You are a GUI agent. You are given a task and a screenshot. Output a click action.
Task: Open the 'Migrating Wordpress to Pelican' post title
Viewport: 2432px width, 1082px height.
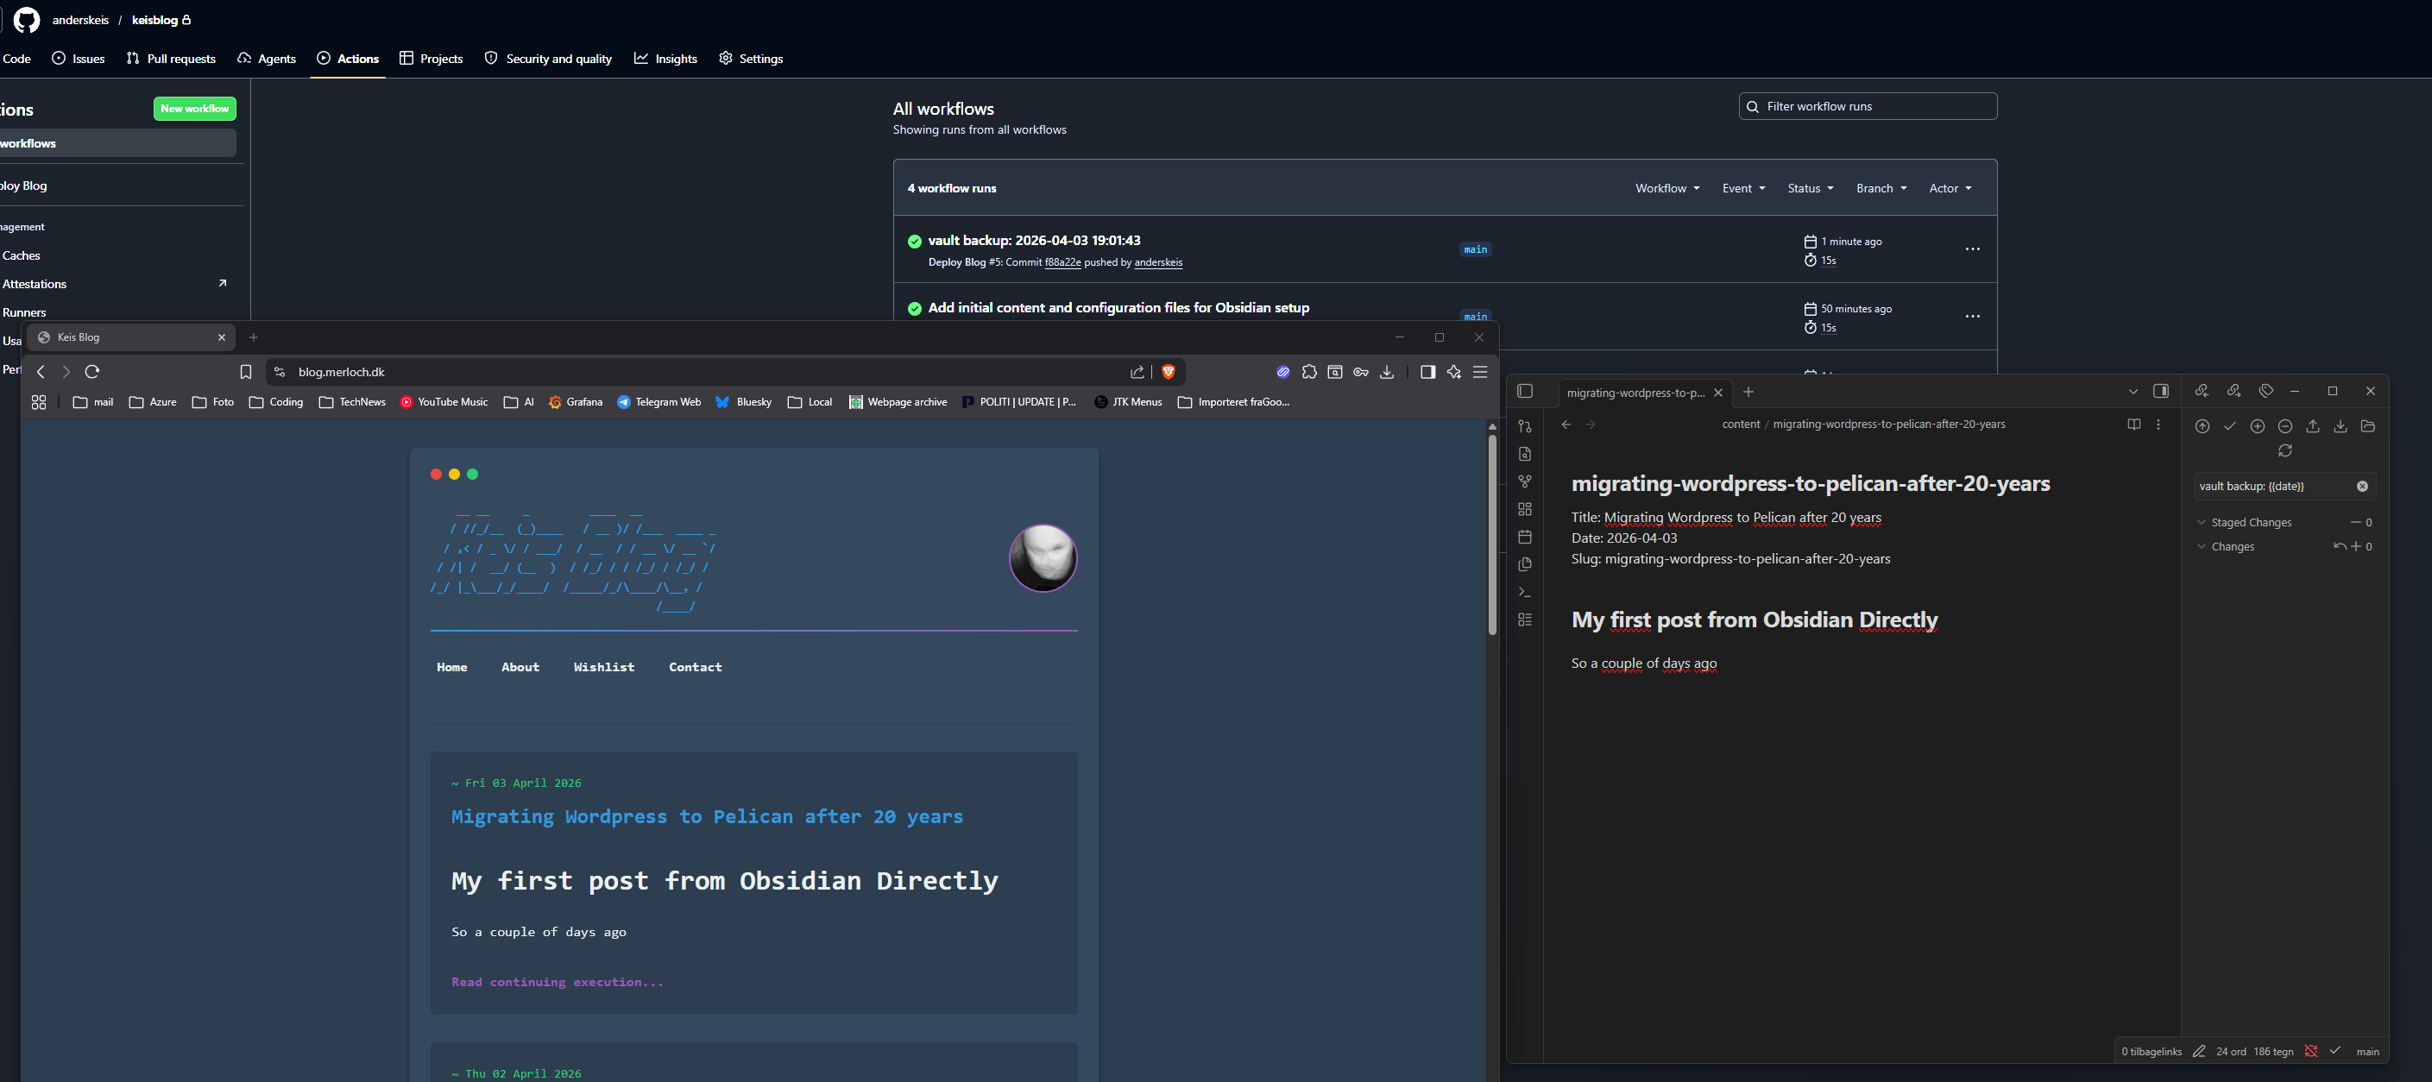click(707, 817)
